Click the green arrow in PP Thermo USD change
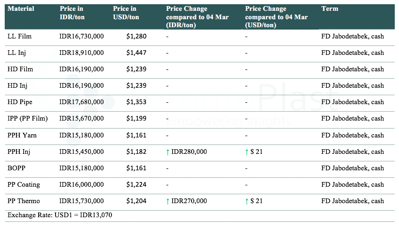 click(247, 201)
